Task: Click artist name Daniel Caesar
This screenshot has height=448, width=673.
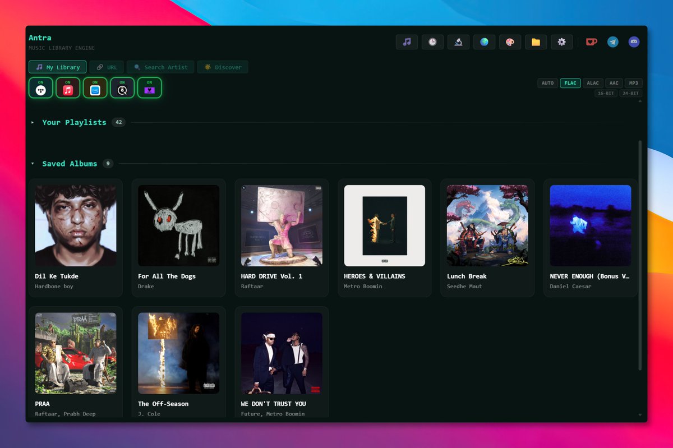Action: coord(571,287)
